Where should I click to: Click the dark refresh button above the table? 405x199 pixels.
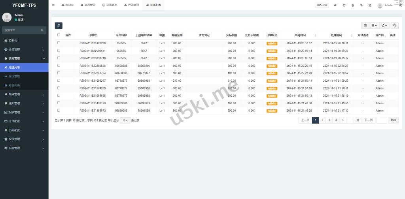click(x=59, y=26)
